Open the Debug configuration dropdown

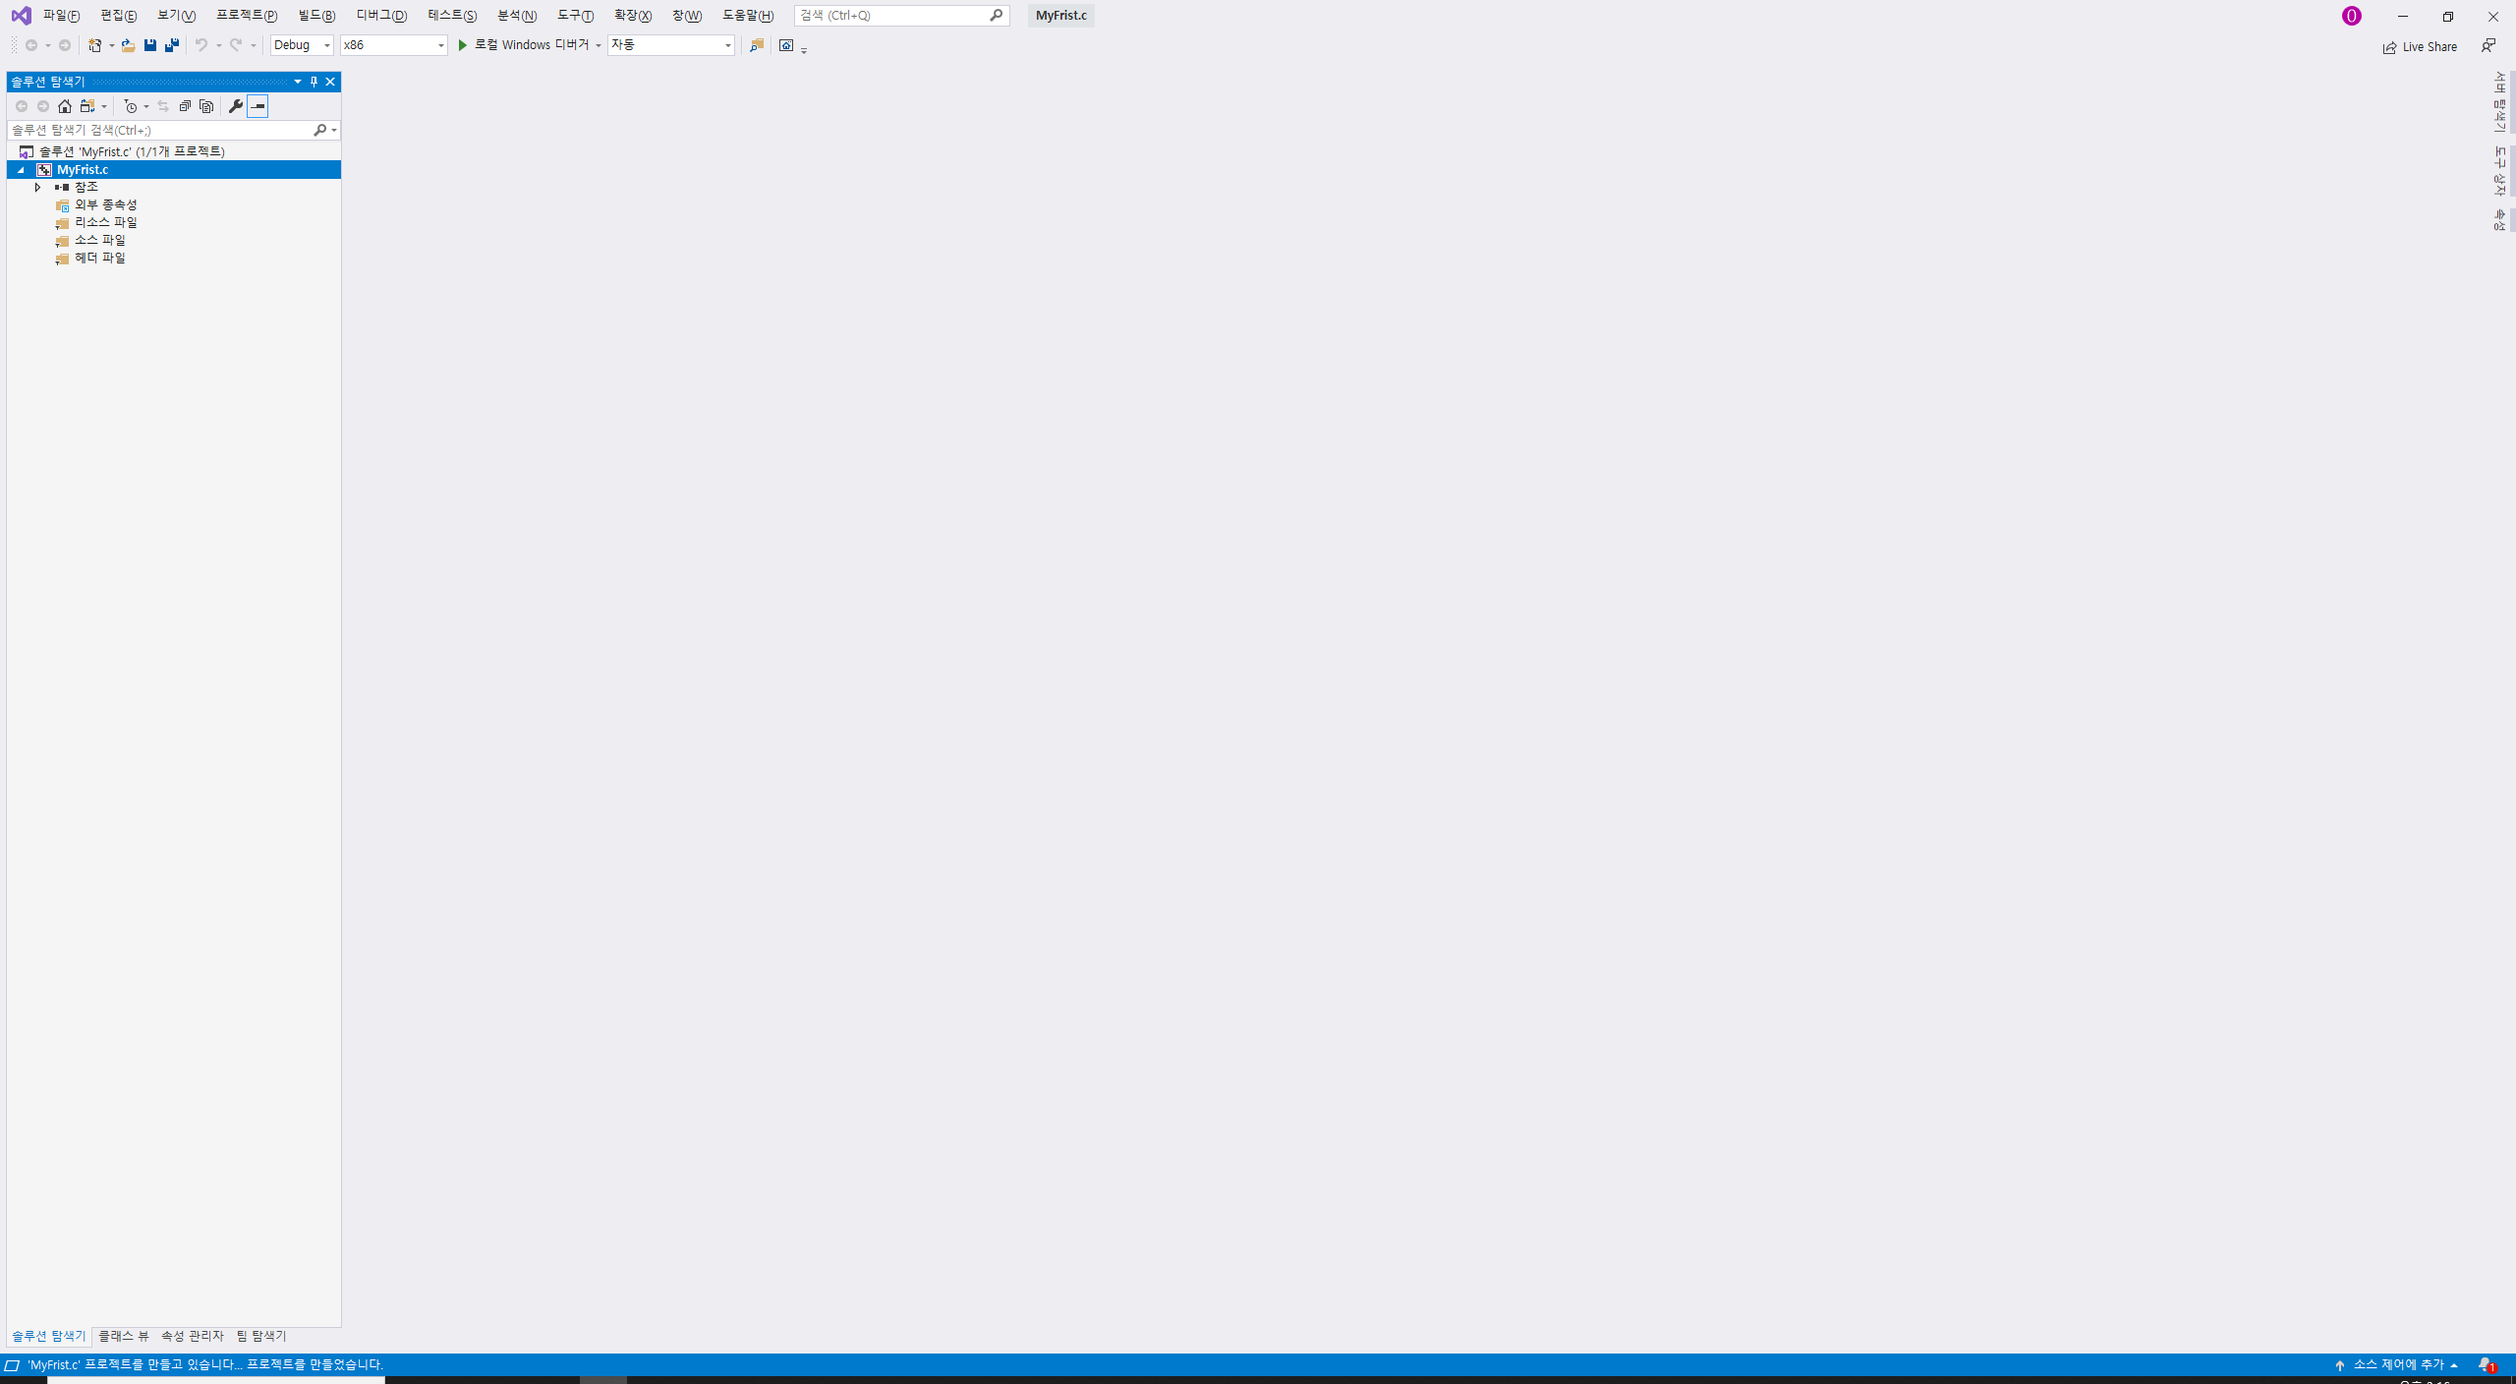click(302, 45)
